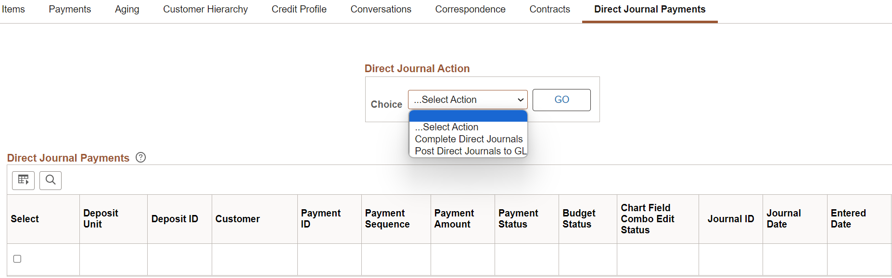Pick Post Direct Journals to GL
Viewport: 892px width, 278px height.
pos(468,151)
